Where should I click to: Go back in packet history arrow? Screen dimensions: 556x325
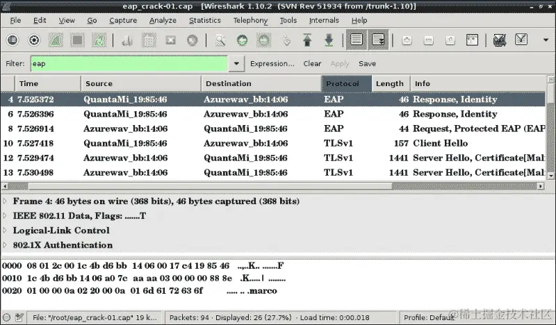coord(242,40)
